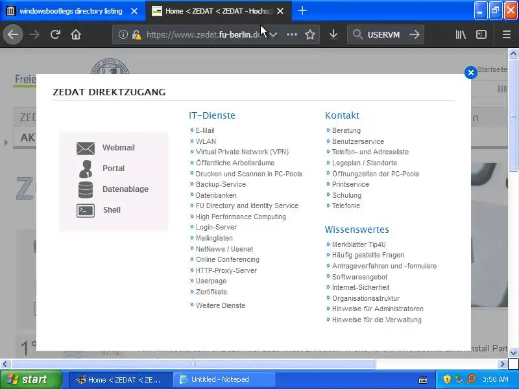Viewport: 519px width, 389px height.
Task: Open Weitere Dienste link
Action: point(221,305)
